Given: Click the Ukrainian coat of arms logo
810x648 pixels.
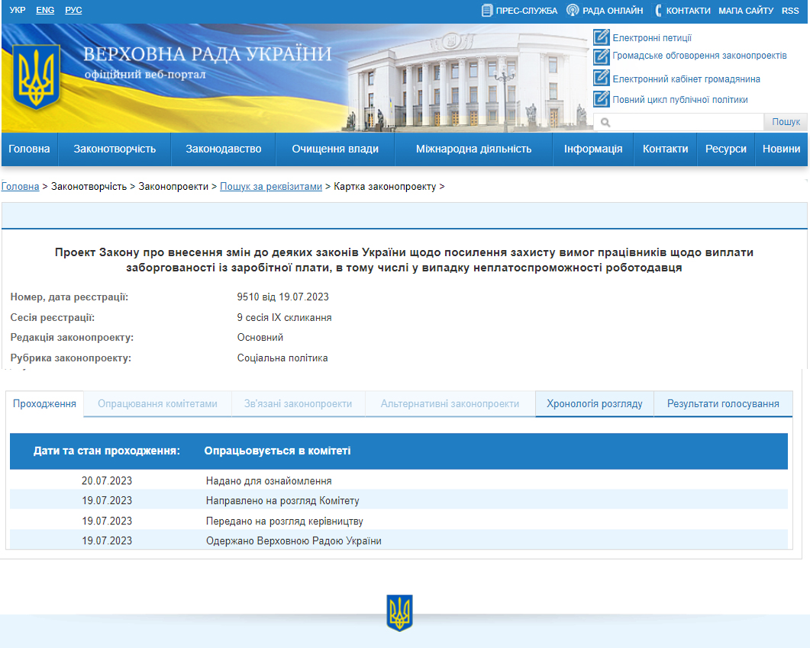Looking at the screenshot, I should point(36,76).
